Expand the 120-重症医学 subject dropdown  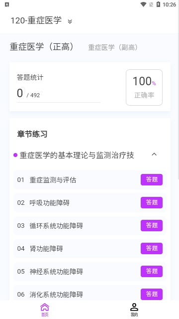click(x=70, y=21)
